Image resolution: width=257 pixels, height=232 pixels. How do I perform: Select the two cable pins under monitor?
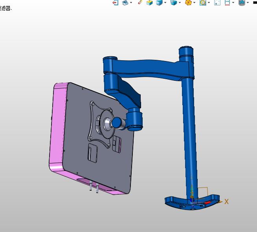94,186
